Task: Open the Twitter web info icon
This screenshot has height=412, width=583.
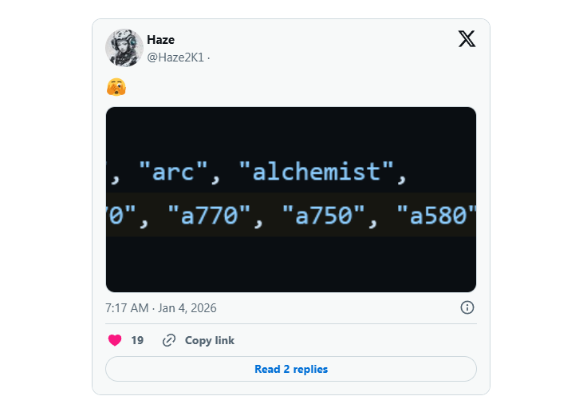Action: (x=467, y=307)
